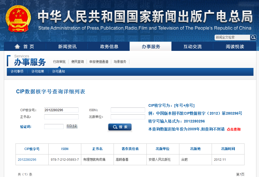Select the 办事服务 navigation tab
259x177 pixels.
click(x=151, y=47)
